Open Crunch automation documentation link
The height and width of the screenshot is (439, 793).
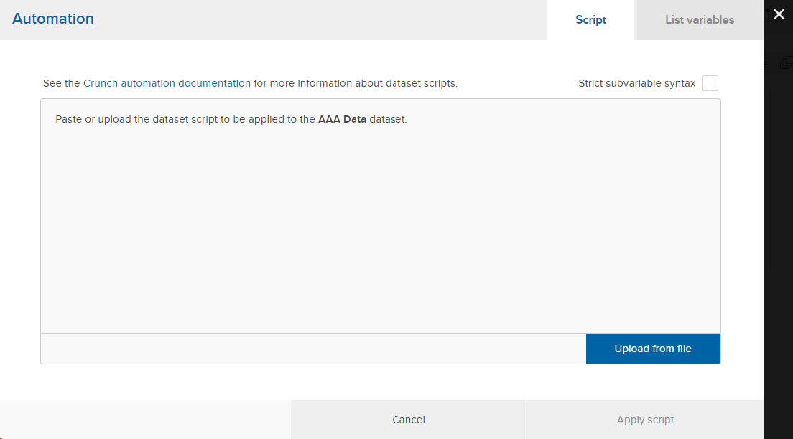click(167, 83)
